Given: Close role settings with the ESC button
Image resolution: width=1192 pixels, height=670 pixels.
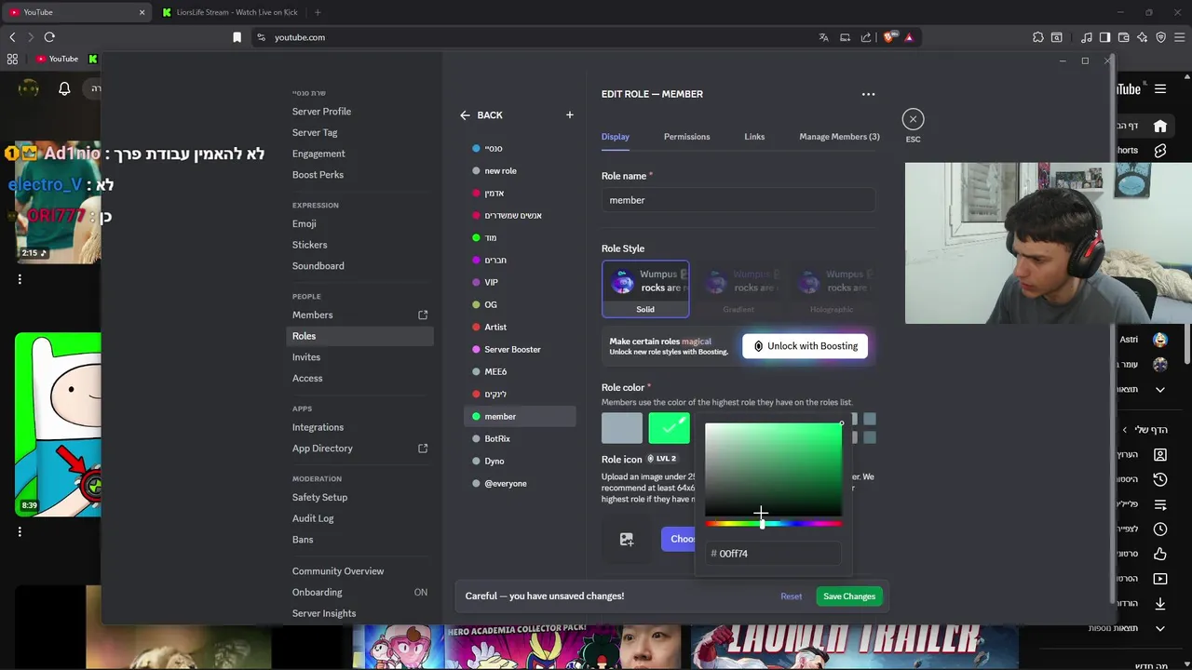Looking at the screenshot, I should click(x=913, y=119).
